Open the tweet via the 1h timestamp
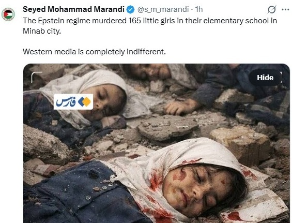The height and width of the screenshot is (223, 292). [x=199, y=9]
